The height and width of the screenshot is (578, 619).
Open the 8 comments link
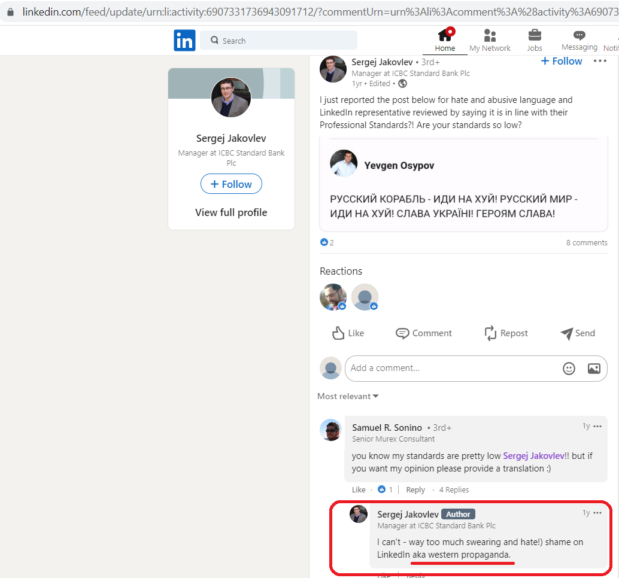coord(587,243)
